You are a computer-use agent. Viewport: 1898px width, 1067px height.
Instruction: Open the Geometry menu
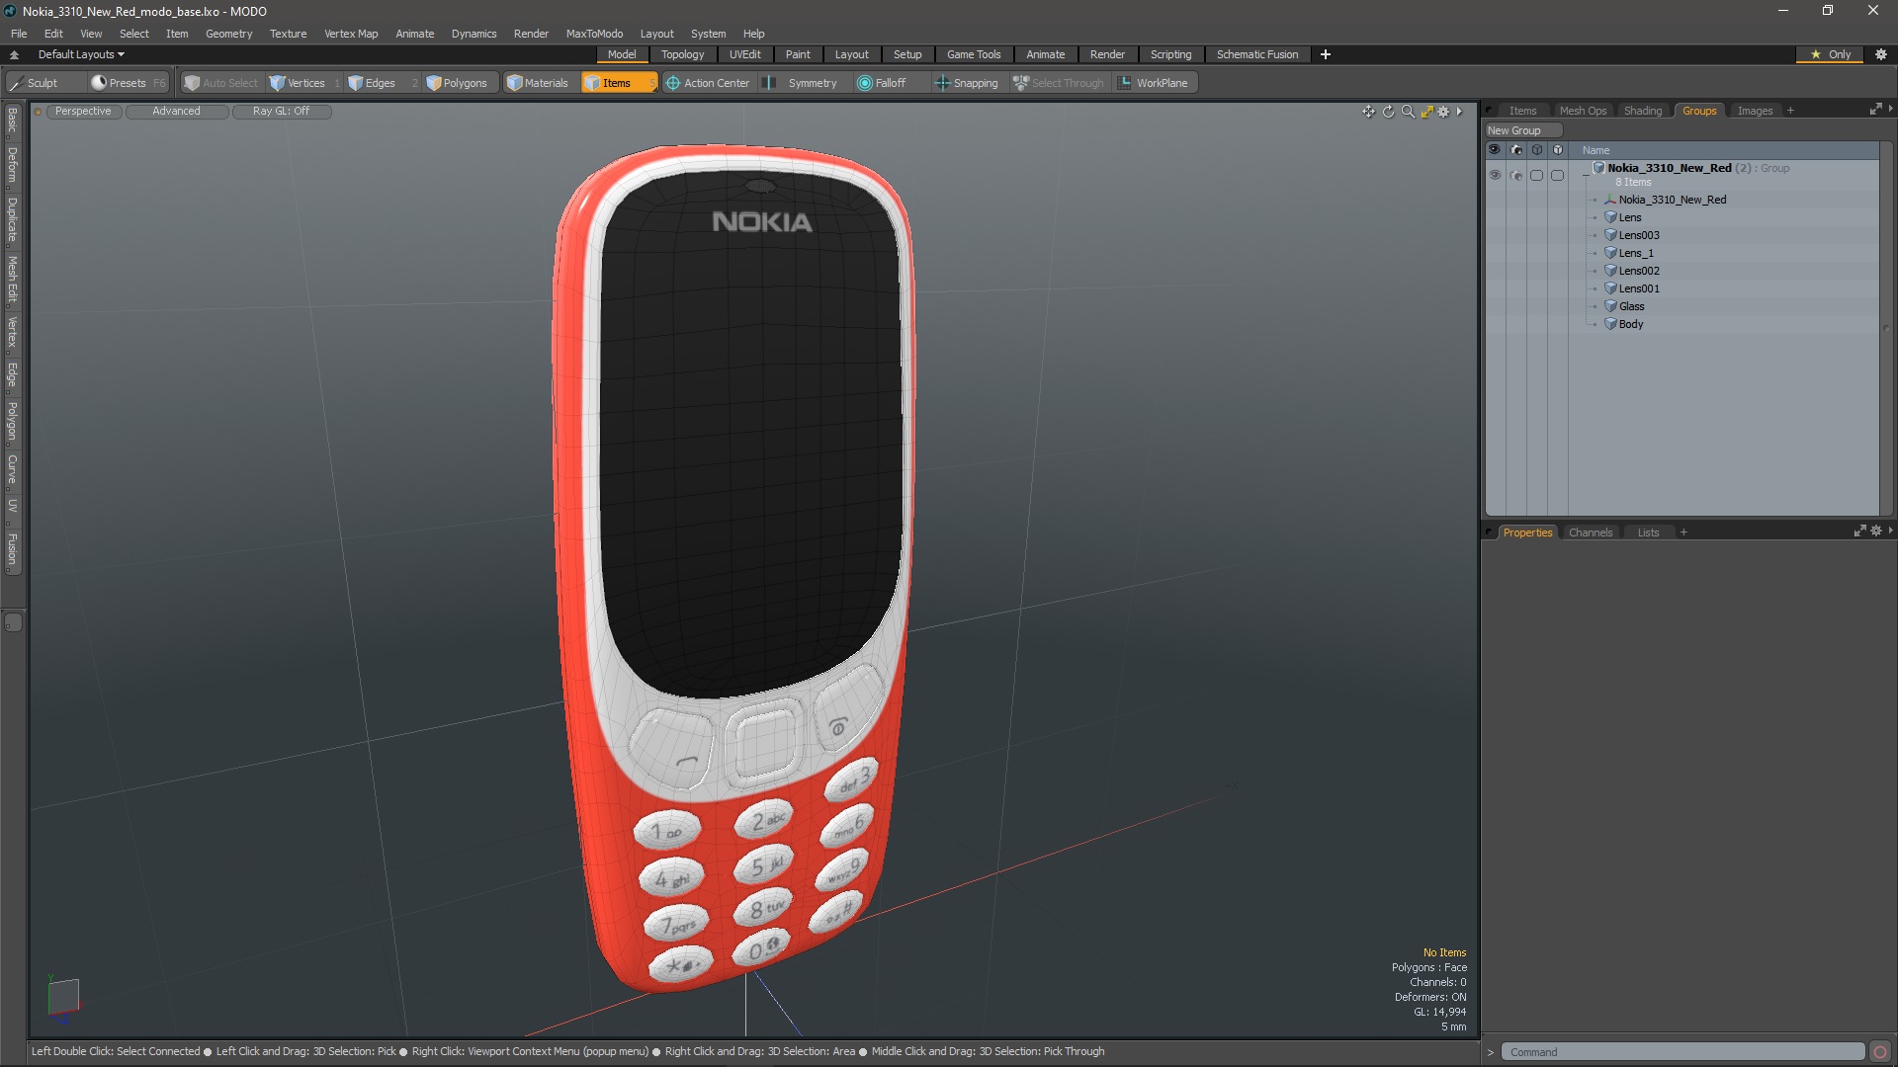(228, 34)
